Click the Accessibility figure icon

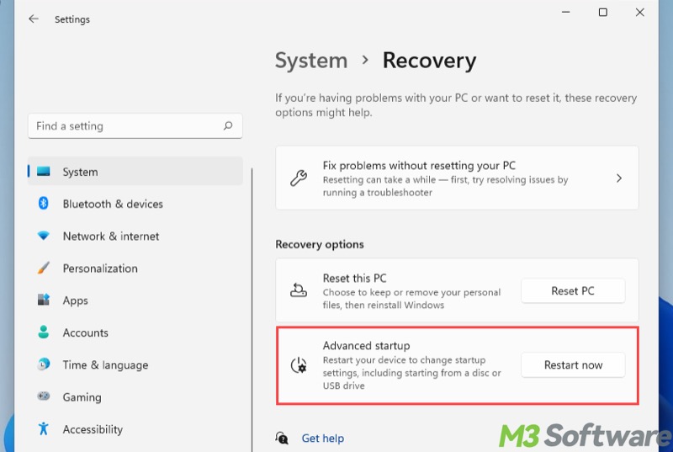(44, 429)
